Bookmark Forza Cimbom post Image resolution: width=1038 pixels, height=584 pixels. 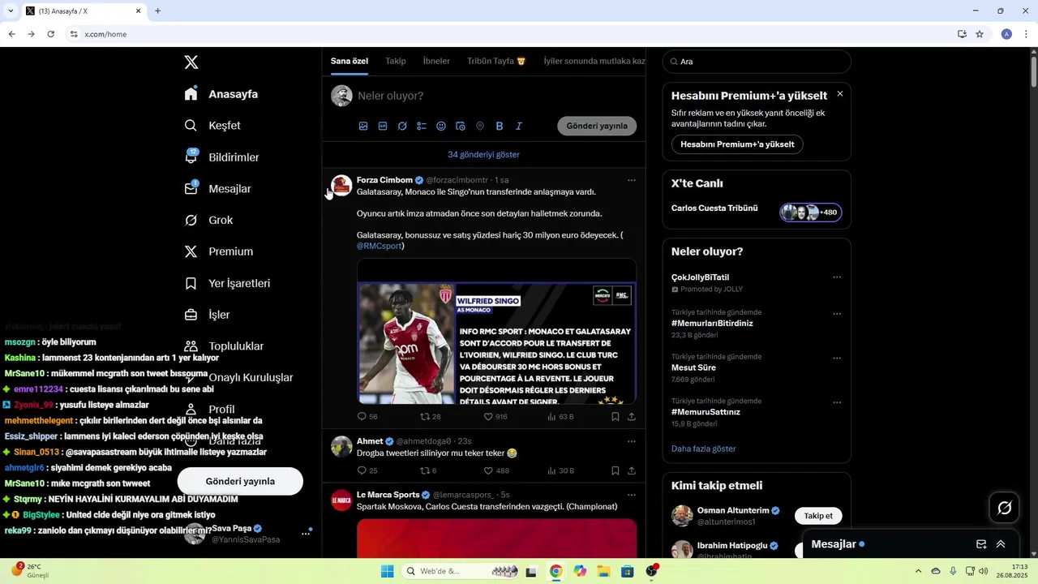coord(616,416)
